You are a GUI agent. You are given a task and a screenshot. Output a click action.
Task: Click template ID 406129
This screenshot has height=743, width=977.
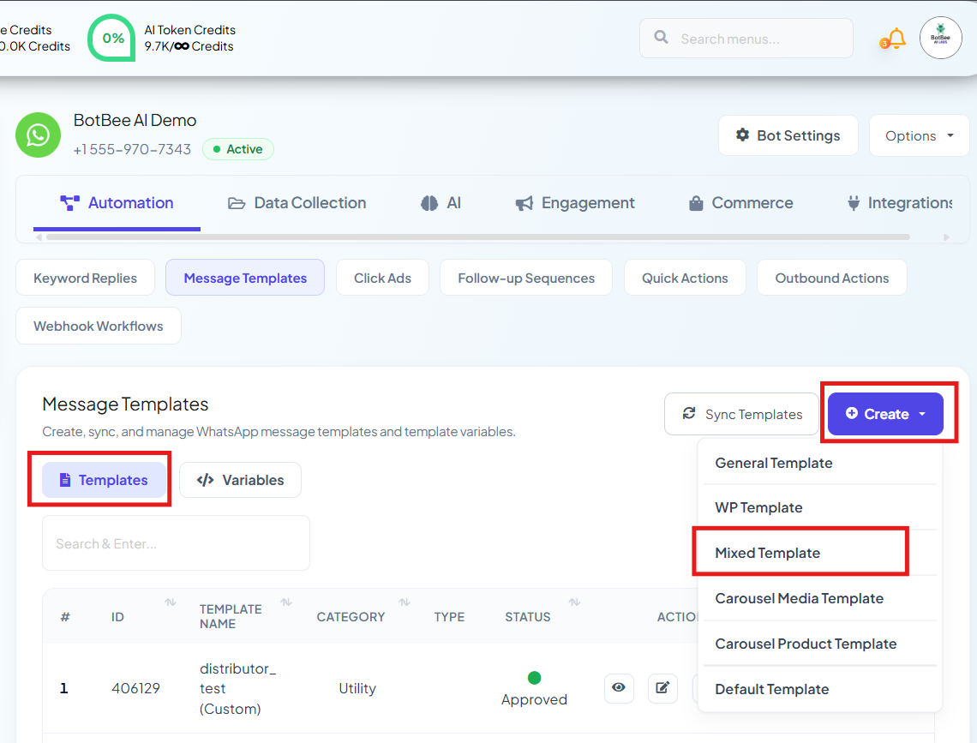click(x=135, y=688)
